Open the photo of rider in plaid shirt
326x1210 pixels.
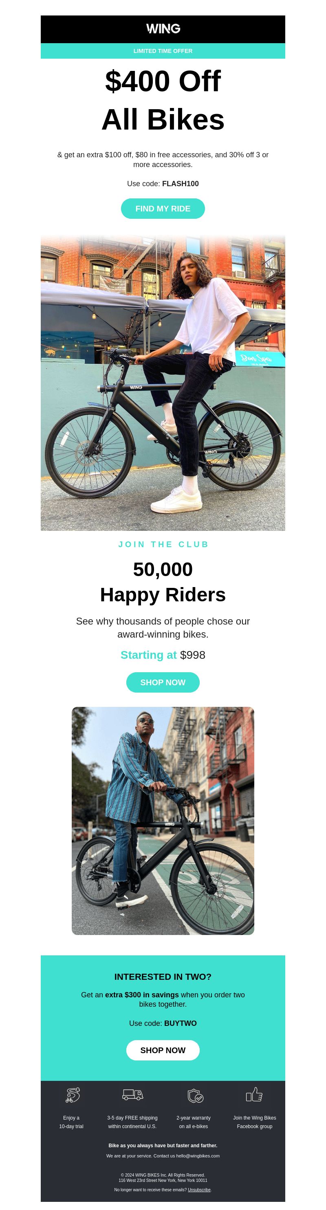coord(163,821)
